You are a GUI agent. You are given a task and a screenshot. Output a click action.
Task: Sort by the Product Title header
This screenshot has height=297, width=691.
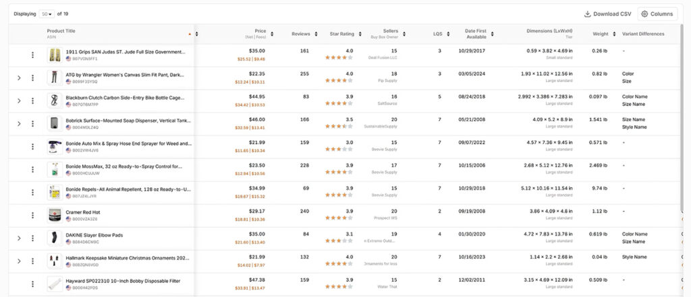point(61,31)
